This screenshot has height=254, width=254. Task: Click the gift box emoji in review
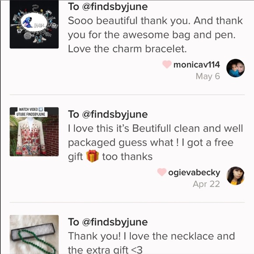point(92,156)
